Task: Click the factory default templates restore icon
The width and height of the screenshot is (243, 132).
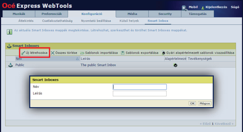Action: click(163, 53)
